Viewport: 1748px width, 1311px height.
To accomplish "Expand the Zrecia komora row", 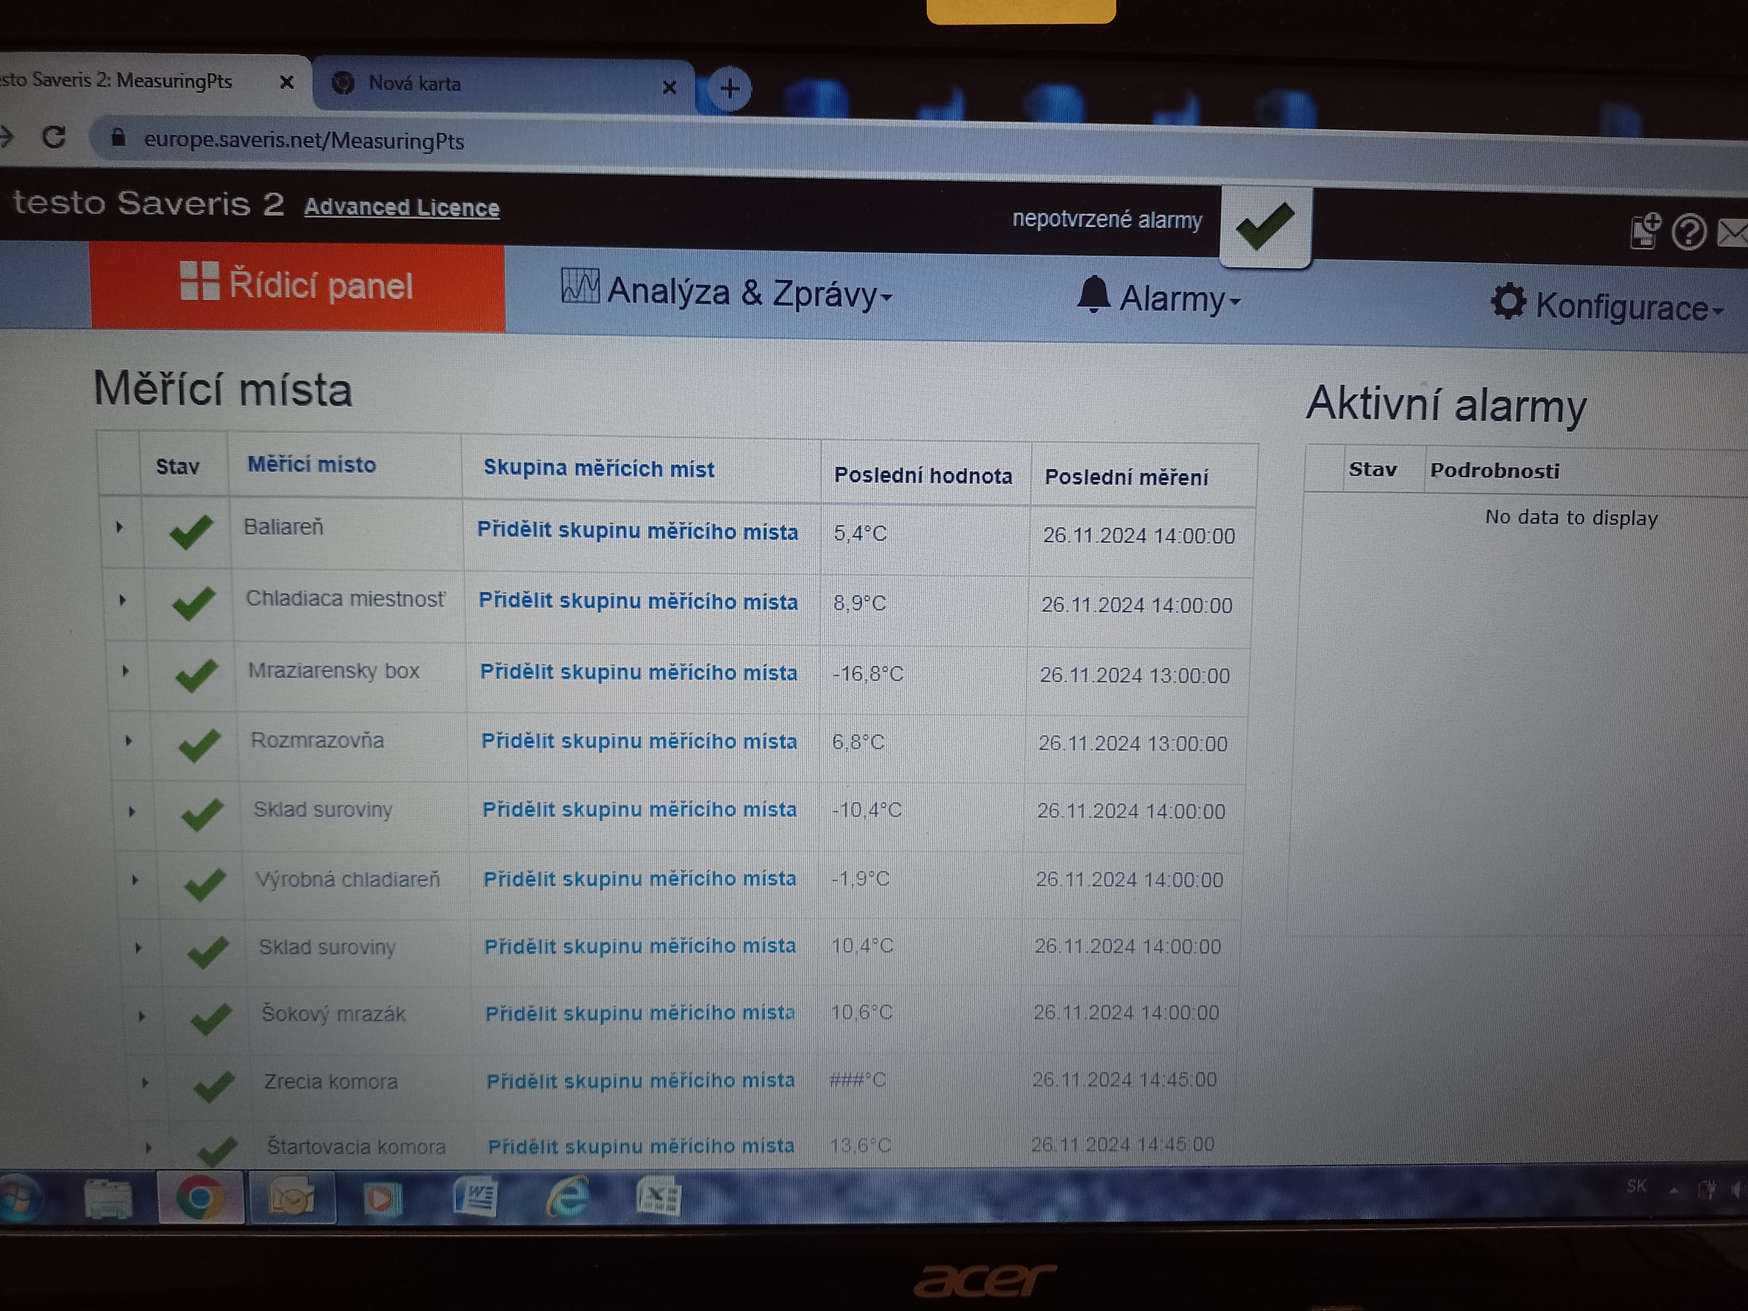I will coord(145,1082).
